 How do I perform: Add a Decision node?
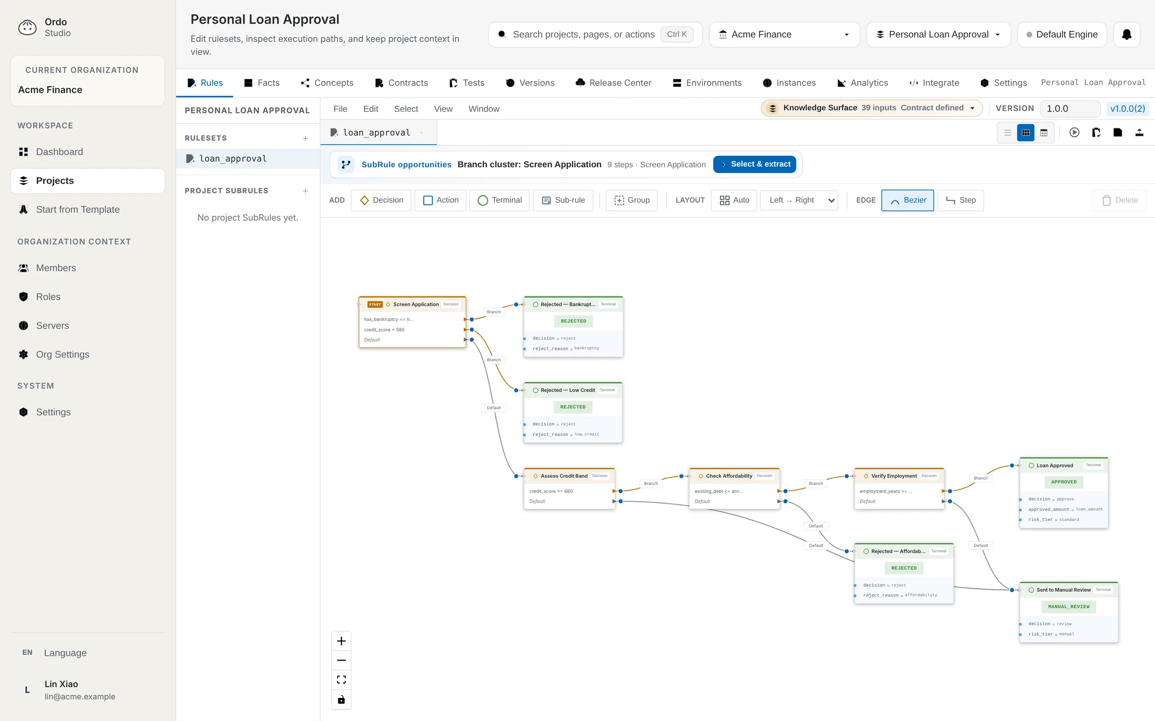tap(381, 200)
